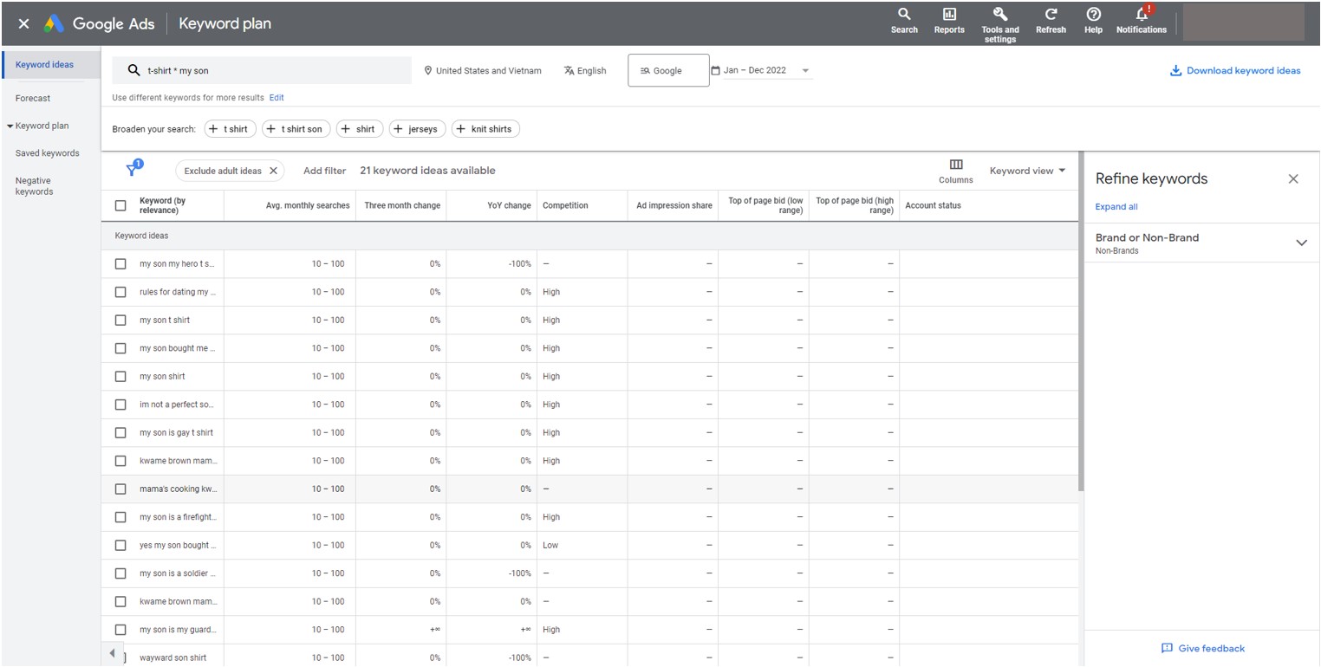Add 't shirt son' to broaden search
The image size is (1321, 667).
pyautogui.click(x=296, y=129)
